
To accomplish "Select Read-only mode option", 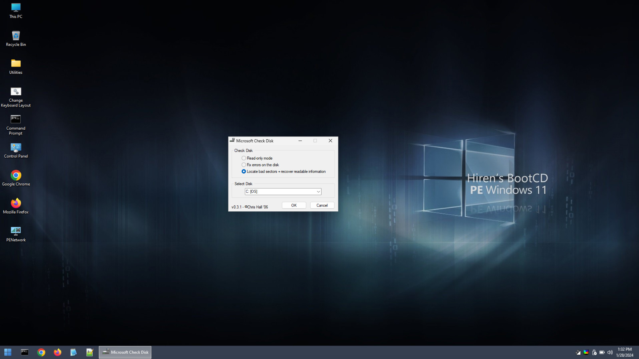I will [x=244, y=158].
